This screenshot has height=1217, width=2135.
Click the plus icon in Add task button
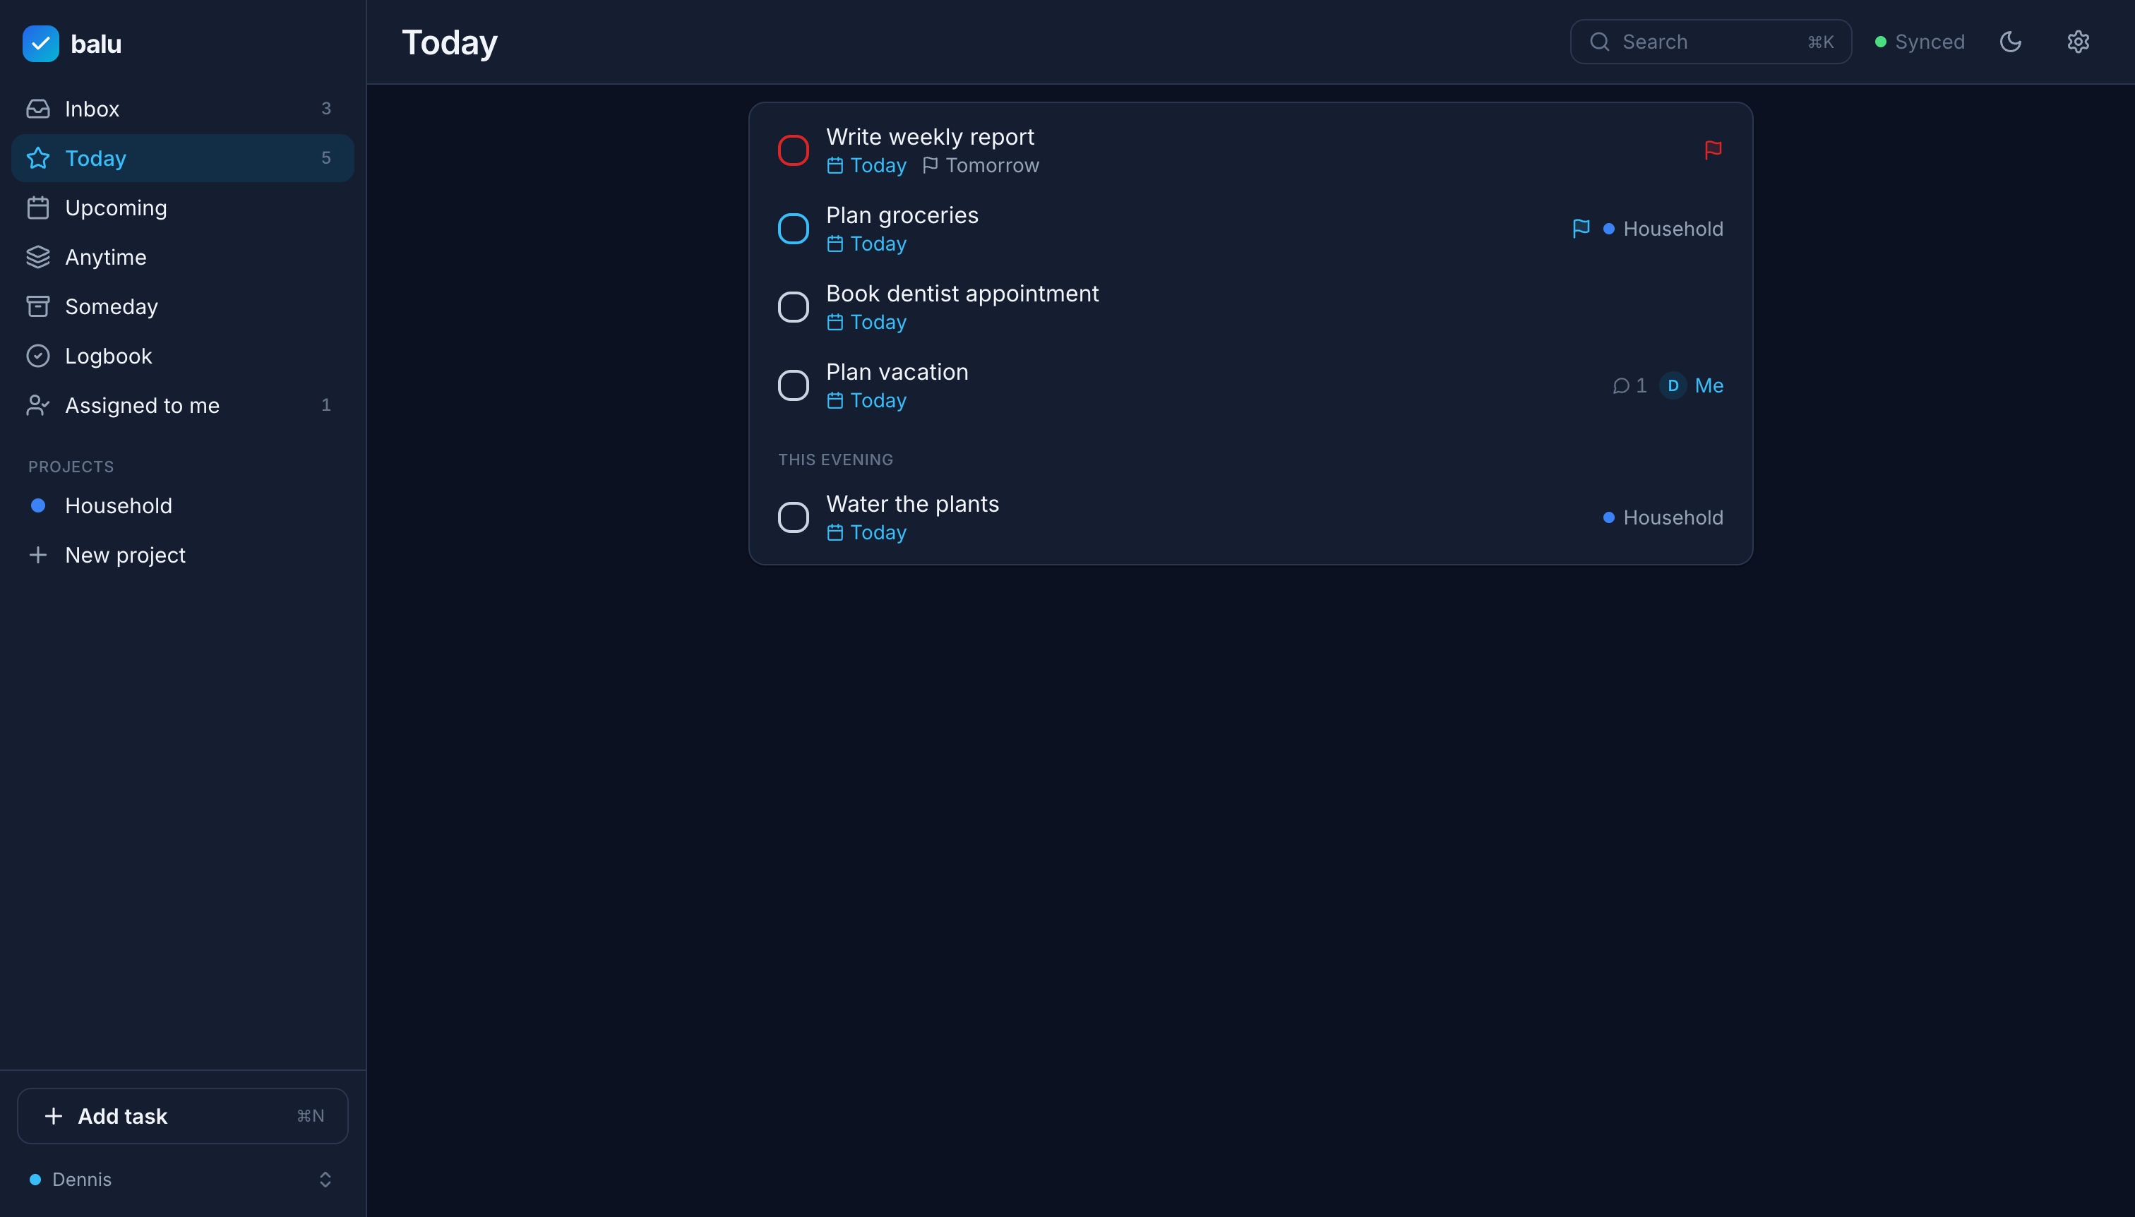point(54,1115)
